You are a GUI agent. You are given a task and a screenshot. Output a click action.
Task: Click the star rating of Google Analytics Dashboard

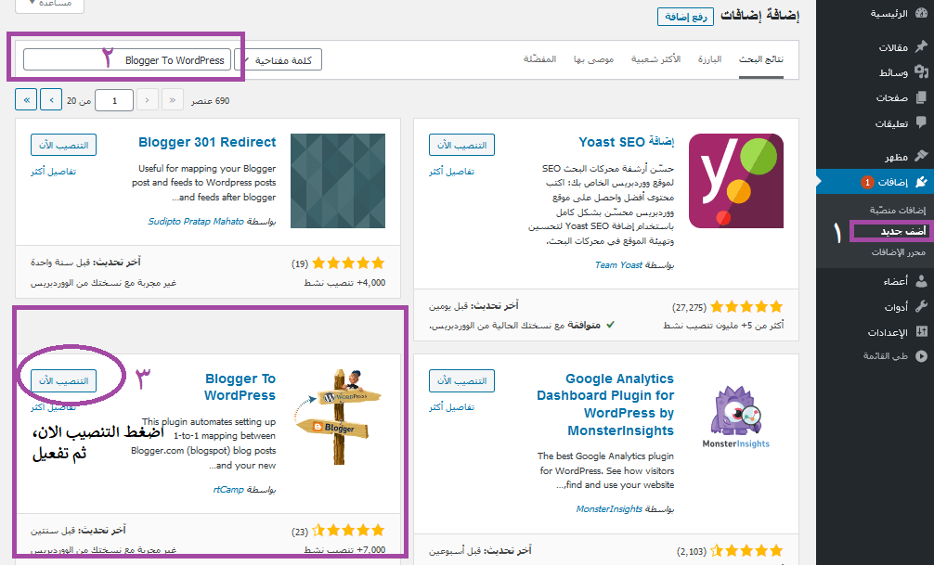coord(746,551)
